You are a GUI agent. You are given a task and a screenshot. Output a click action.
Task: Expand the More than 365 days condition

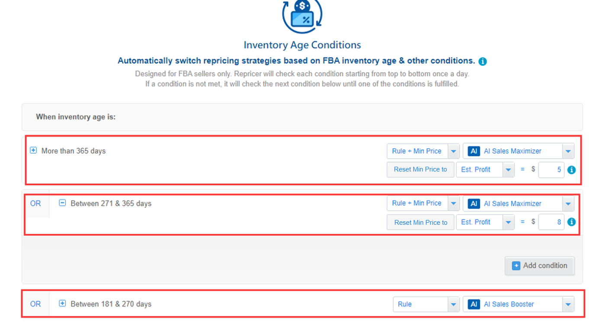(x=33, y=150)
